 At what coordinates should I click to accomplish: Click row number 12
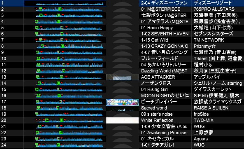click(4, 71)
